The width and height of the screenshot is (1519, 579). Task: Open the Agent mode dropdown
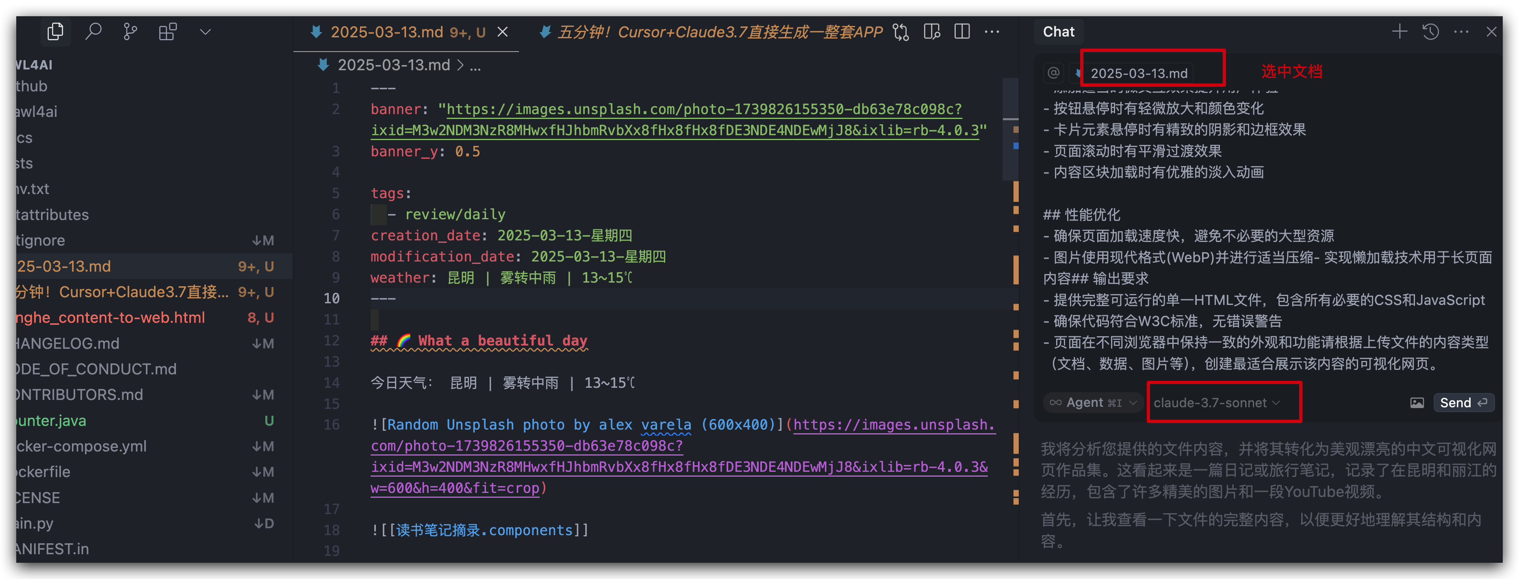1092,402
